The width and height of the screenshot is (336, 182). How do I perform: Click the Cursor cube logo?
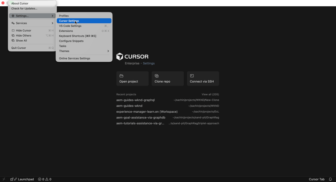coord(120,56)
